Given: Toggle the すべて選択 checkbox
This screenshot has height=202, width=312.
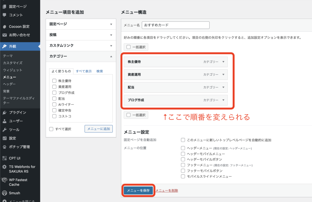Looking at the screenshot, I should (51, 129).
